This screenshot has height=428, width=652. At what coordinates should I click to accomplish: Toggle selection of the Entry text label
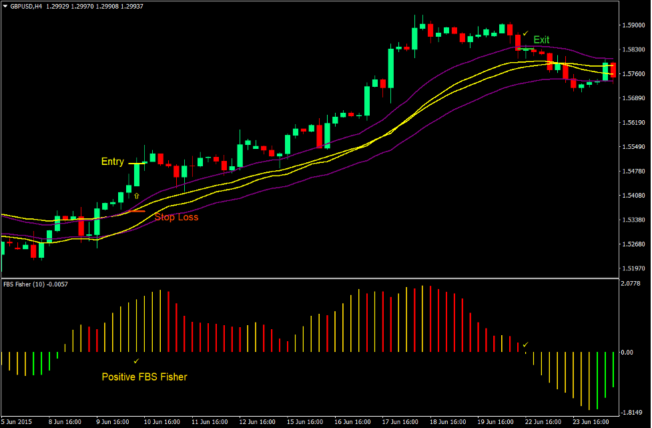(x=113, y=161)
